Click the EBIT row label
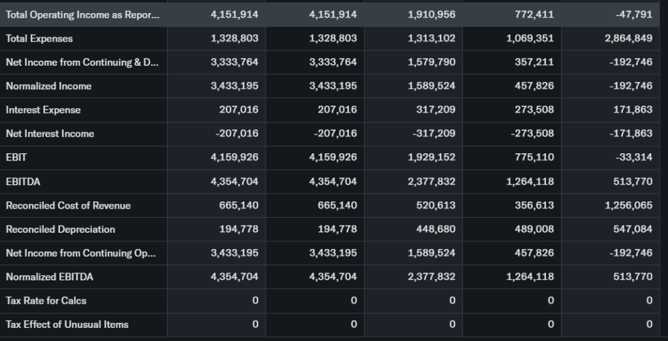 pos(16,158)
